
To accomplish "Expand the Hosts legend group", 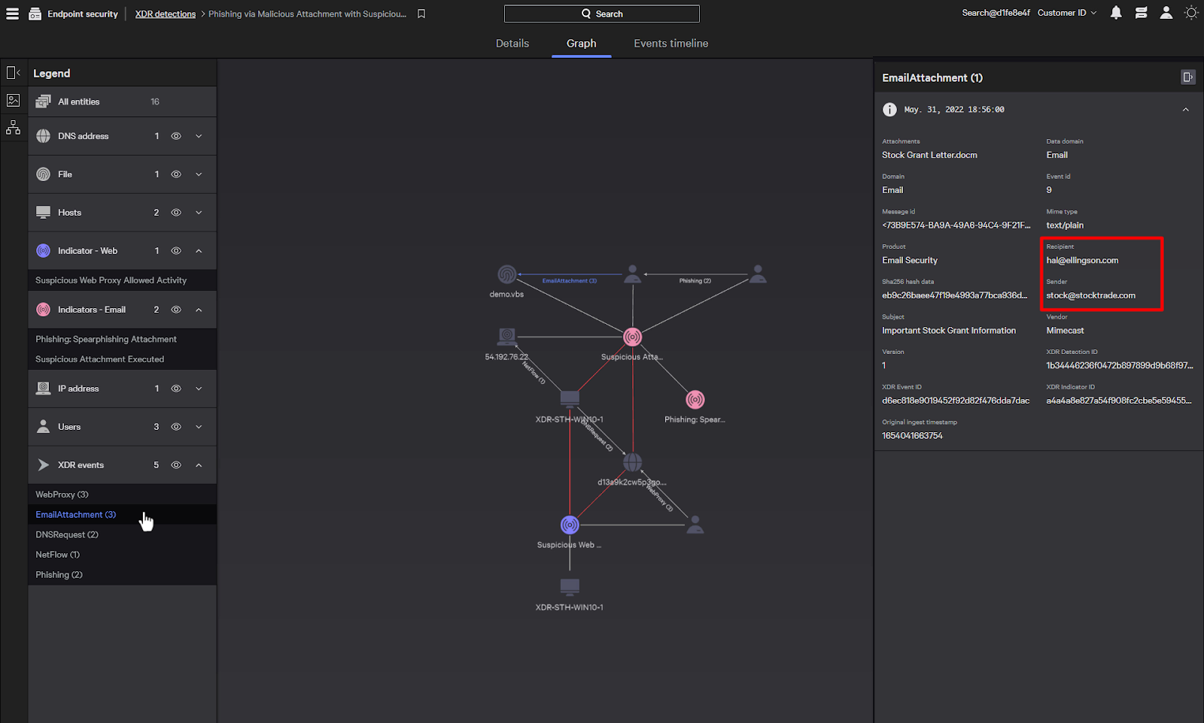I will (199, 213).
